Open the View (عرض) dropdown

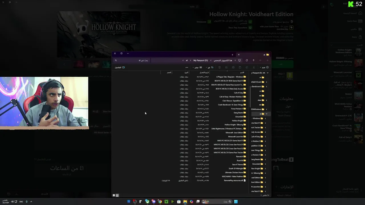(198, 67)
